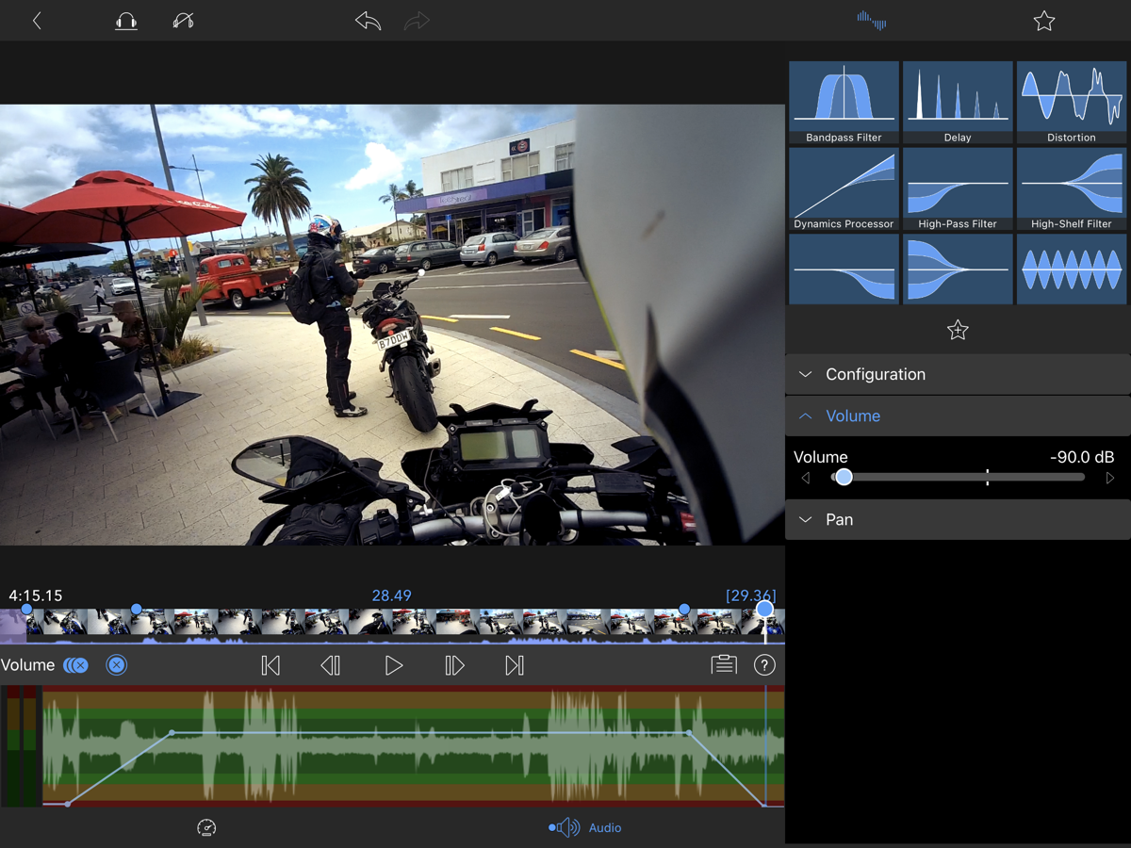Step back one frame
Screen dimensions: 1131x848
pos(330,665)
